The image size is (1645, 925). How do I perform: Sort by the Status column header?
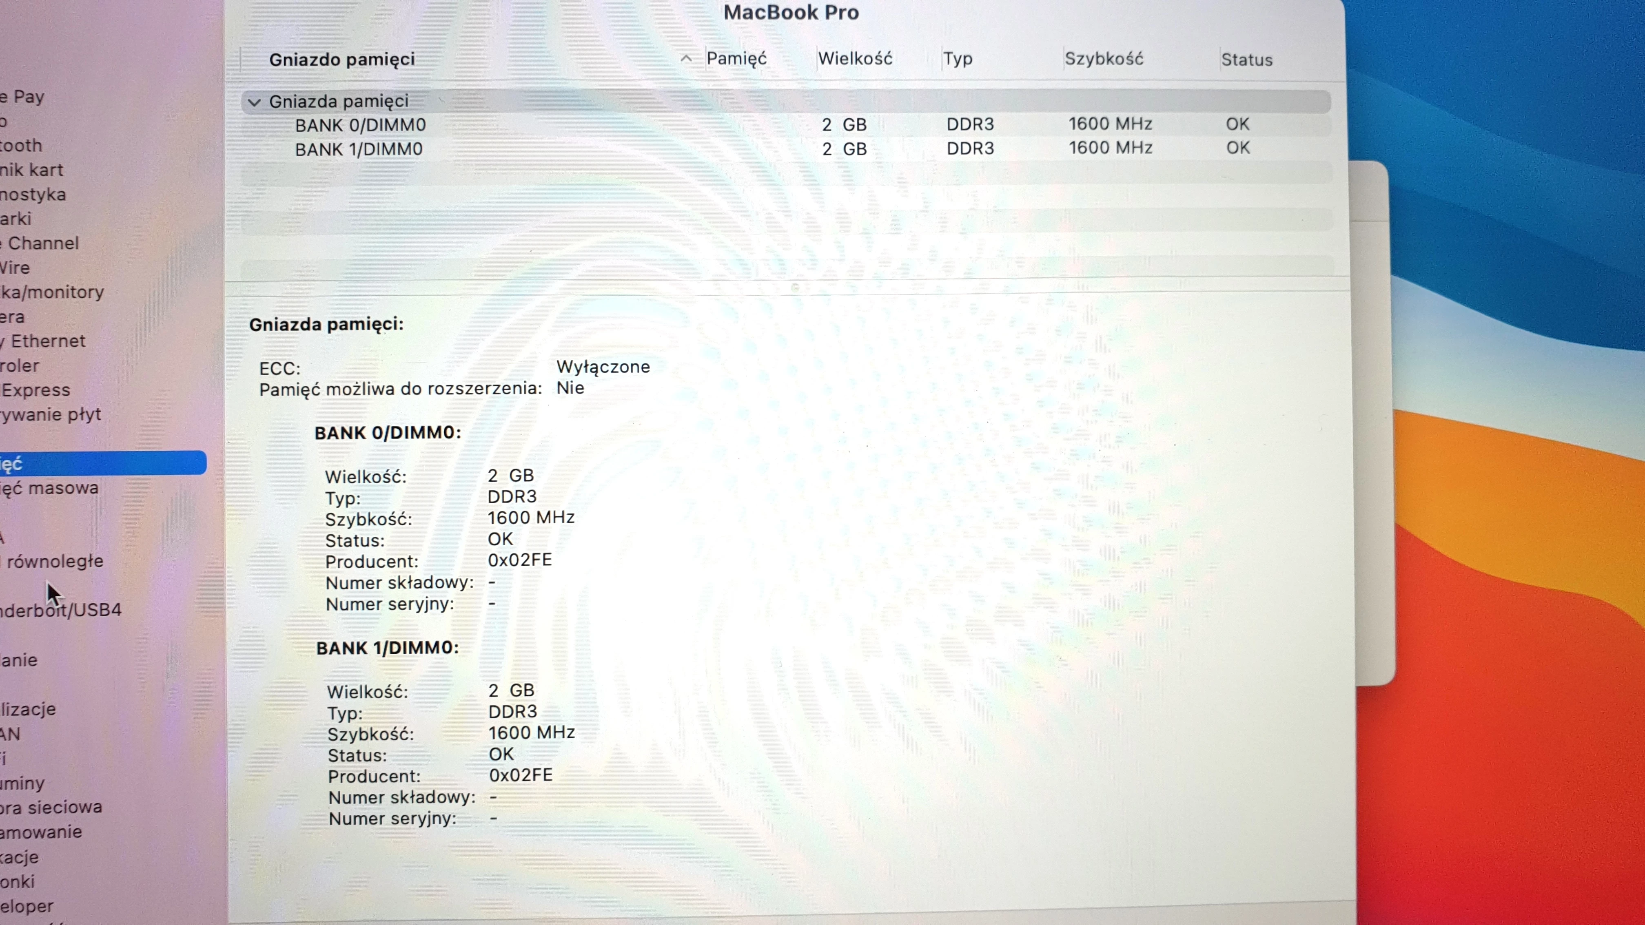pos(1246,60)
